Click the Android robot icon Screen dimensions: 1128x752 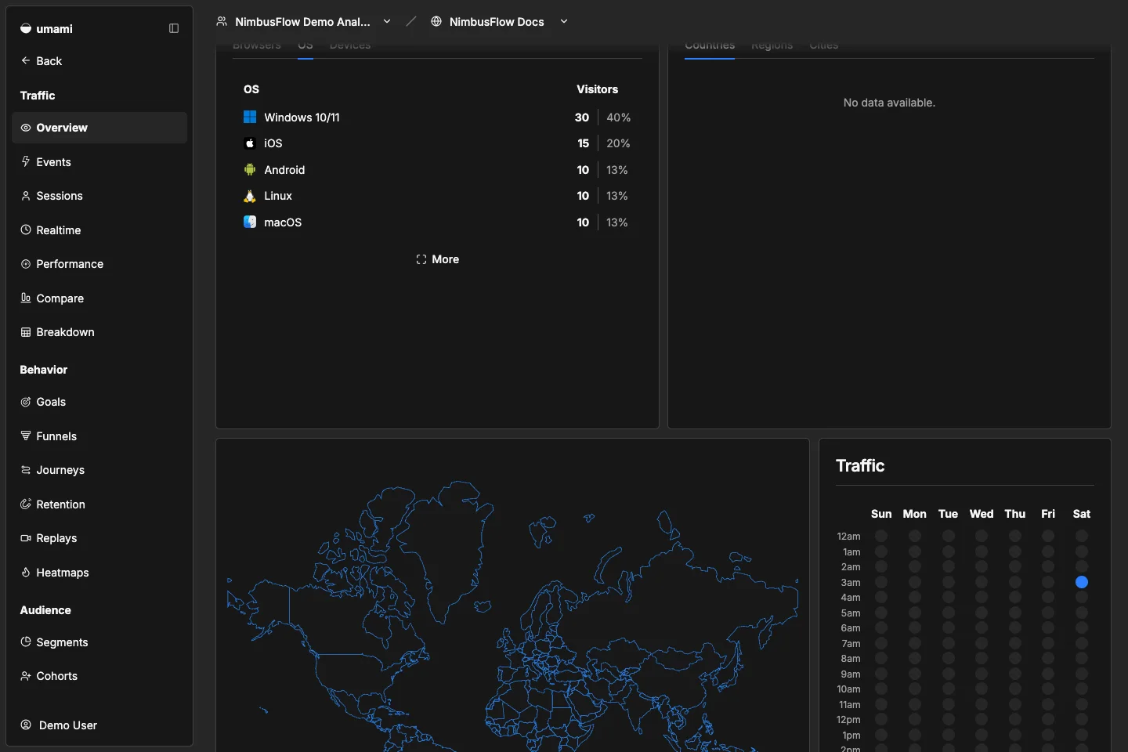click(x=250, y=169)
